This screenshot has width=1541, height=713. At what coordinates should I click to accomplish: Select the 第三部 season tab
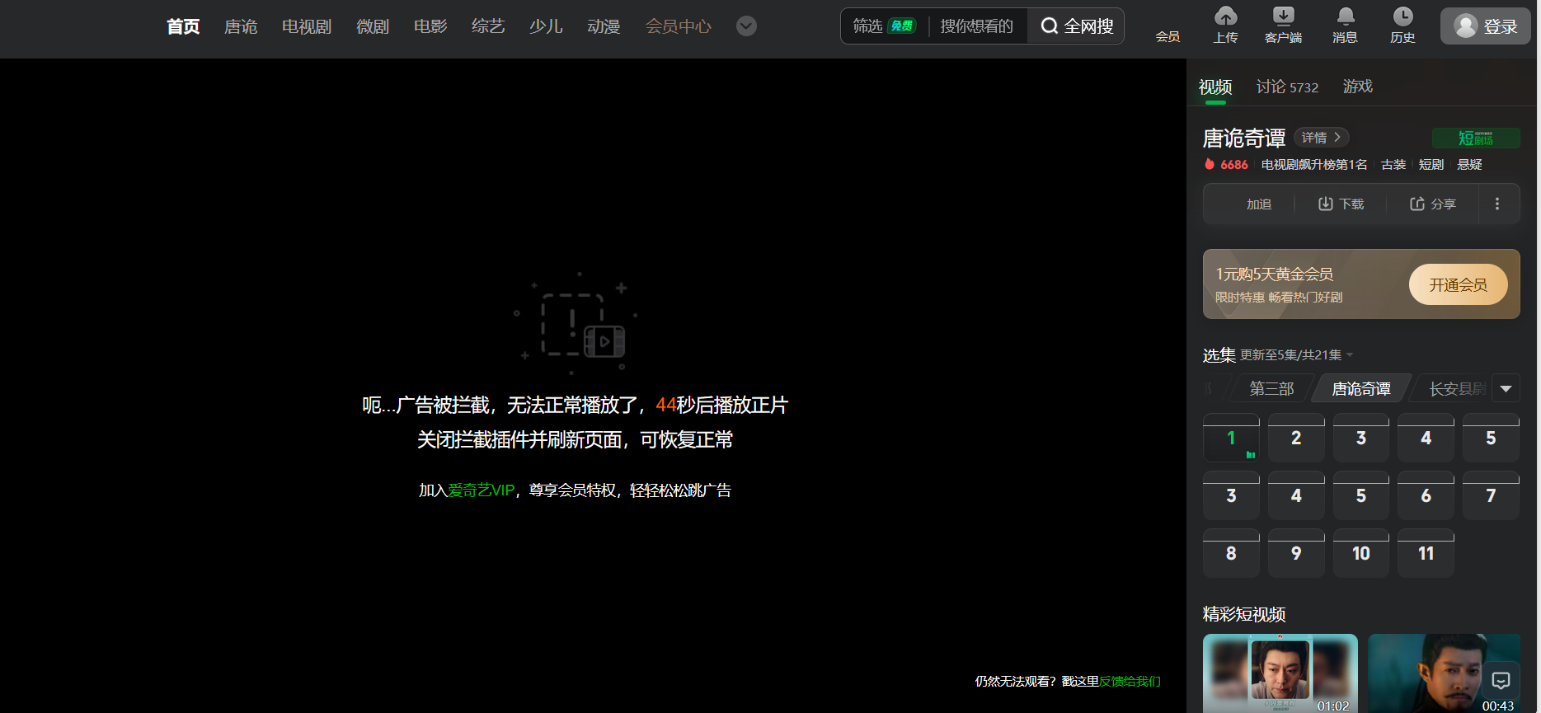pyautogui.click(x=1271, y=389)
